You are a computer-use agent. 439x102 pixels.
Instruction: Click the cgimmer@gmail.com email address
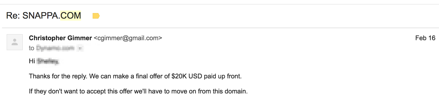(128, 38)
